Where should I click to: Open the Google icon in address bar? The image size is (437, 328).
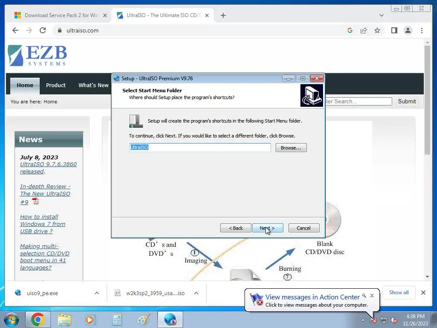(350, 30)
